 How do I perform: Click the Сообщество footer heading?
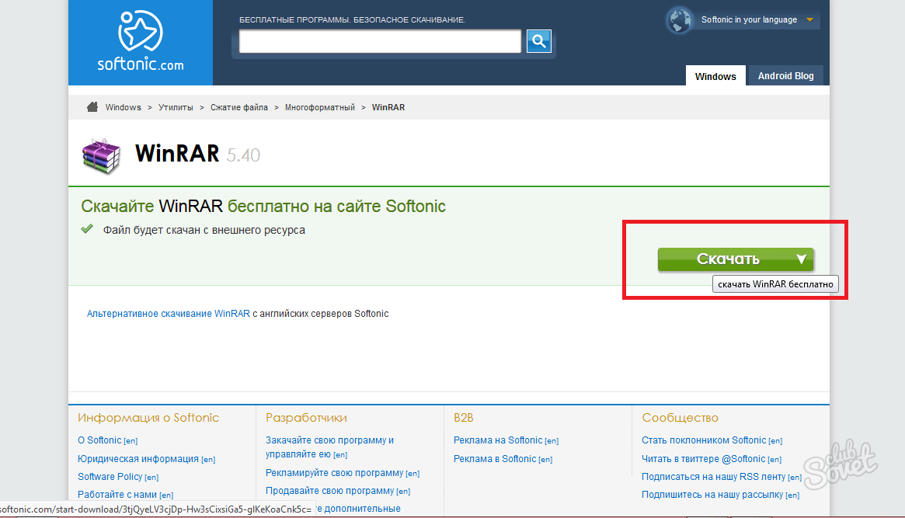(680, 418)
